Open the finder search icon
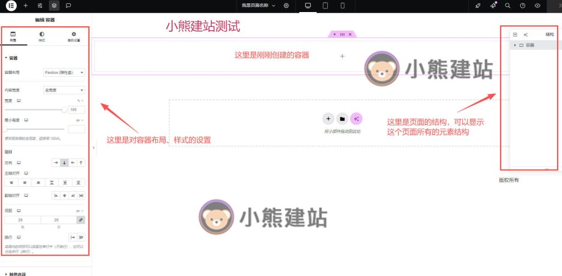This screenshot has height=276, width=562. coord(508,5)
